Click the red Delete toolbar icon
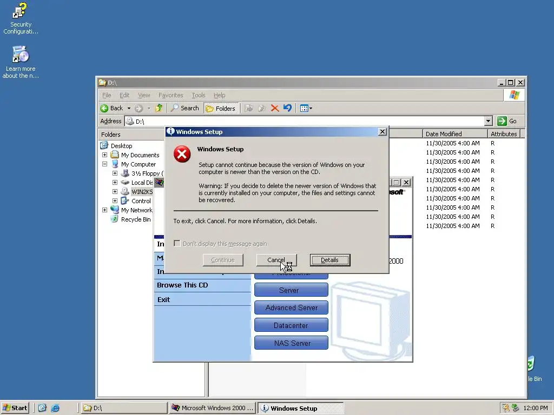Screen dimensions: 554x415 coord(274,108)
